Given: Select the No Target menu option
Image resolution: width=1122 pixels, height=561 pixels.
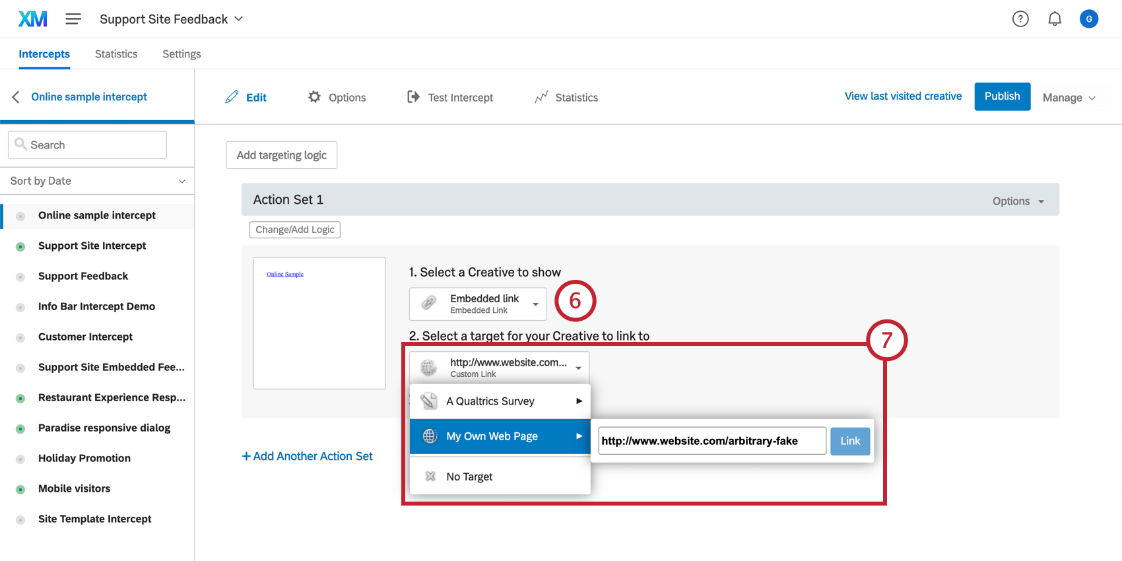Looking at the screenshot, I should pos(469,477).
